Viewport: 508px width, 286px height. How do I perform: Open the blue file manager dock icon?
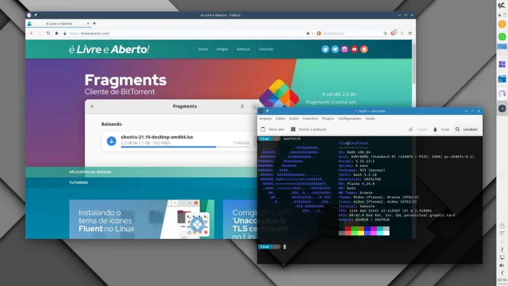502,79
